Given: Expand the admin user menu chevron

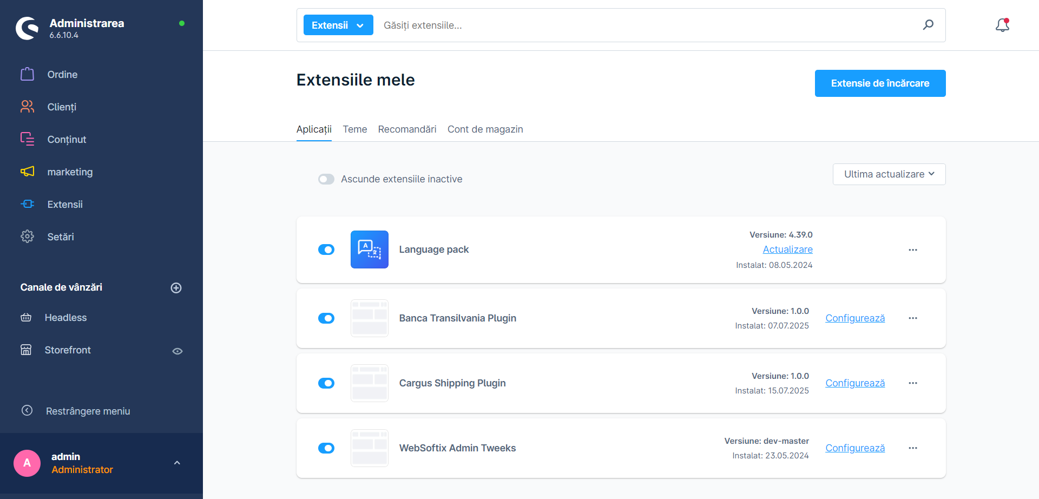Looking at the screenshot, I should tap(177, 463).
